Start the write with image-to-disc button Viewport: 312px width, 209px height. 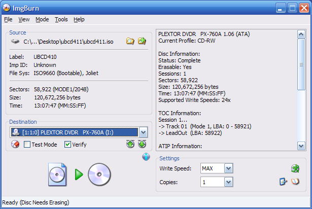click(79, 175)
